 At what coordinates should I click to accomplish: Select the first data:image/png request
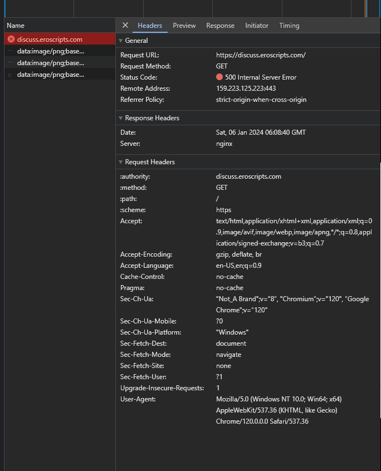(x=60, y=51)
